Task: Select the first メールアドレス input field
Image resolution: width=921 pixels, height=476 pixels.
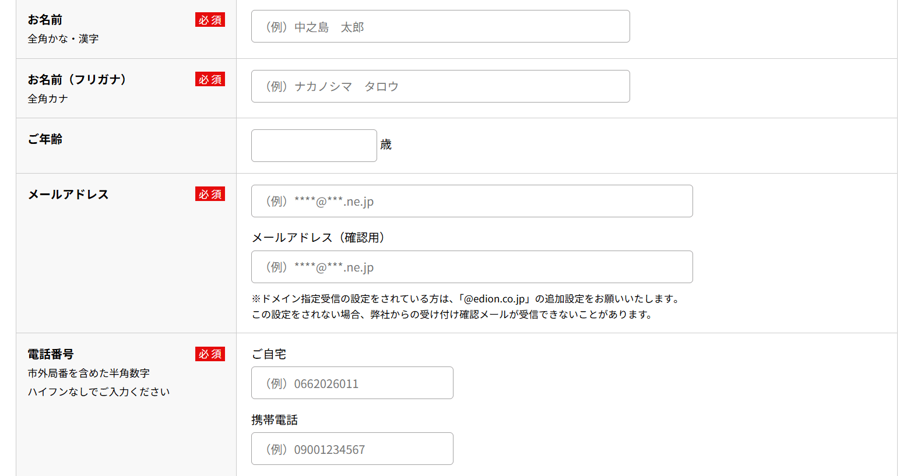Action: tap(472, 201)
